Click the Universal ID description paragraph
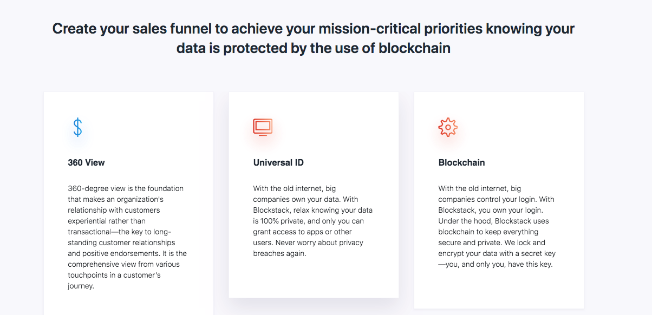This screenshot has height=315, width=652. (x=312, y=221)
